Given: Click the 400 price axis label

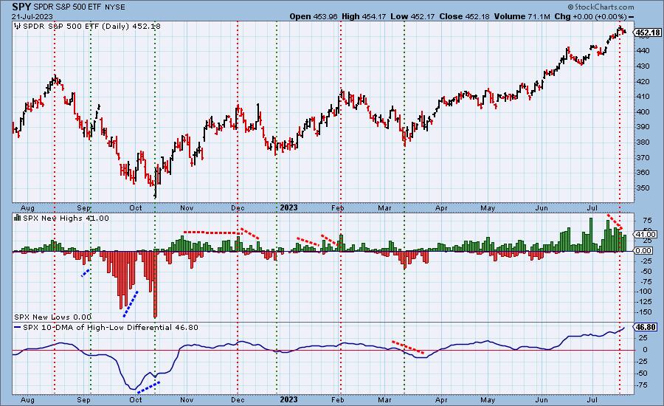Looking at the screenshot, I should click(643, 112).
